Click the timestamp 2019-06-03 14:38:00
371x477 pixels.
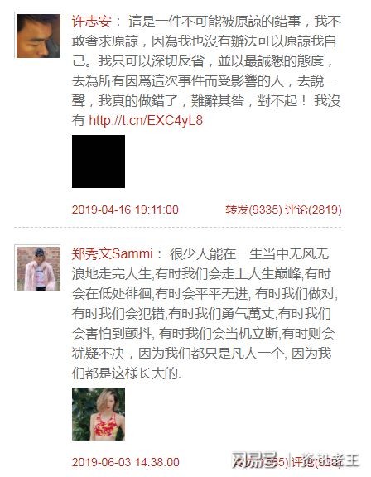(x=125, y=462)
